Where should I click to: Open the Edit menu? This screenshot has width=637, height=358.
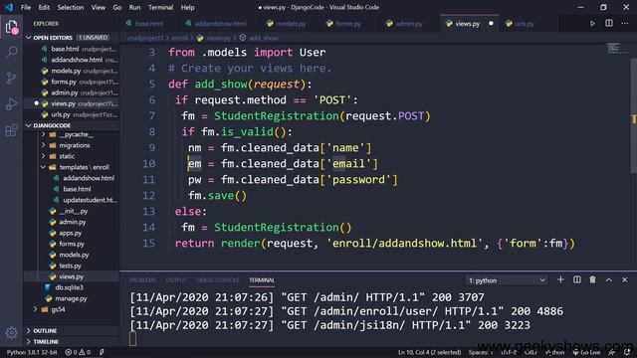(44, 7)
